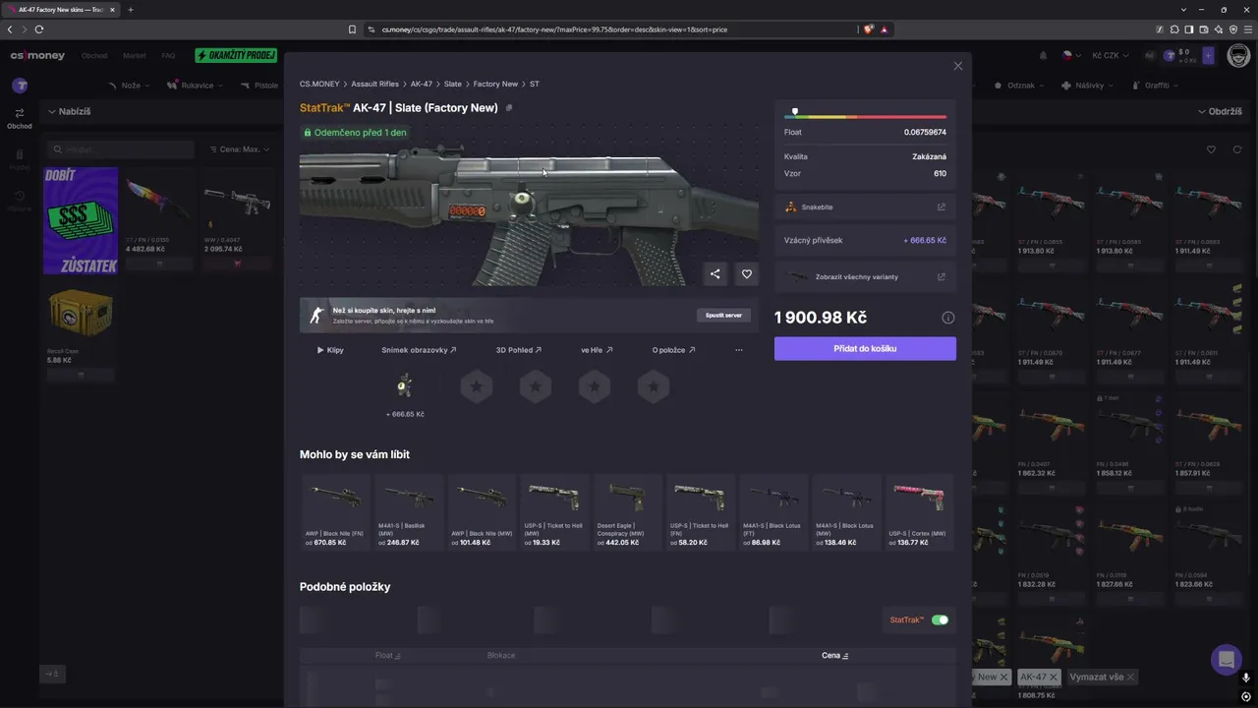Reload the browser page
This screenshot has width=1258, height=708.
38,29
